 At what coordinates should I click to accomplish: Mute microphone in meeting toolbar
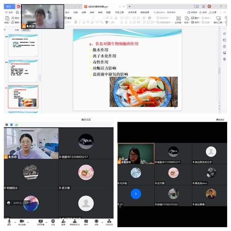pyautogui.click(x=9, y=221)
